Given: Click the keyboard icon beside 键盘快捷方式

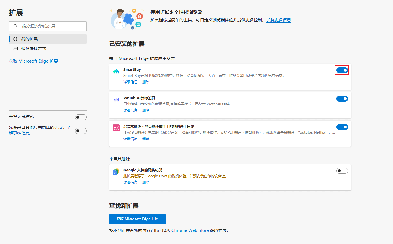Looking at the screenshot, I should (15, 48).
